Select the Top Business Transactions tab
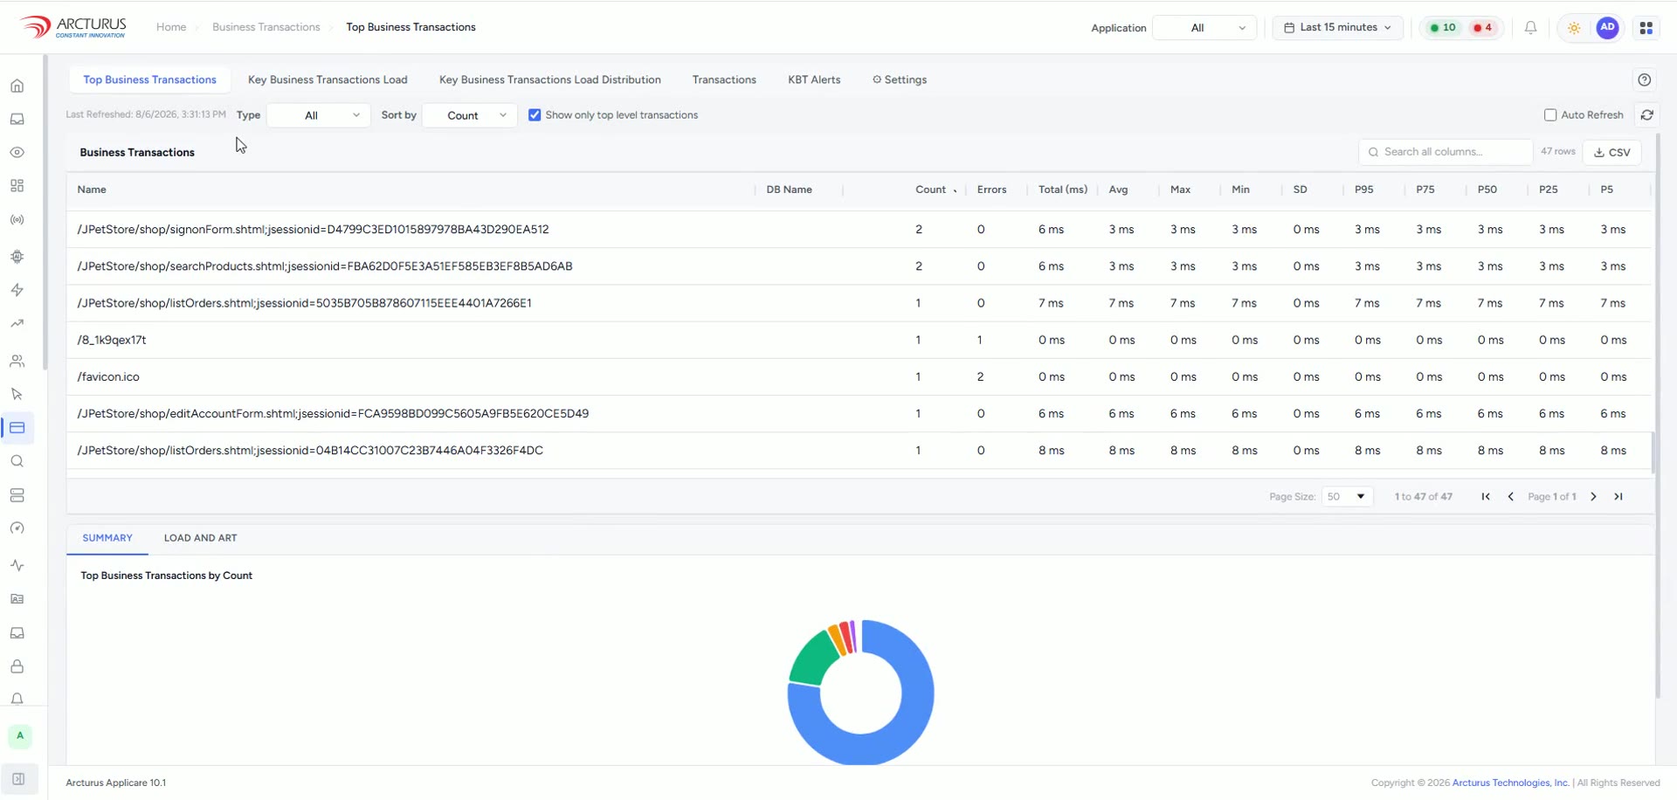The image size is (1677, 800). (x=149, y=80)
